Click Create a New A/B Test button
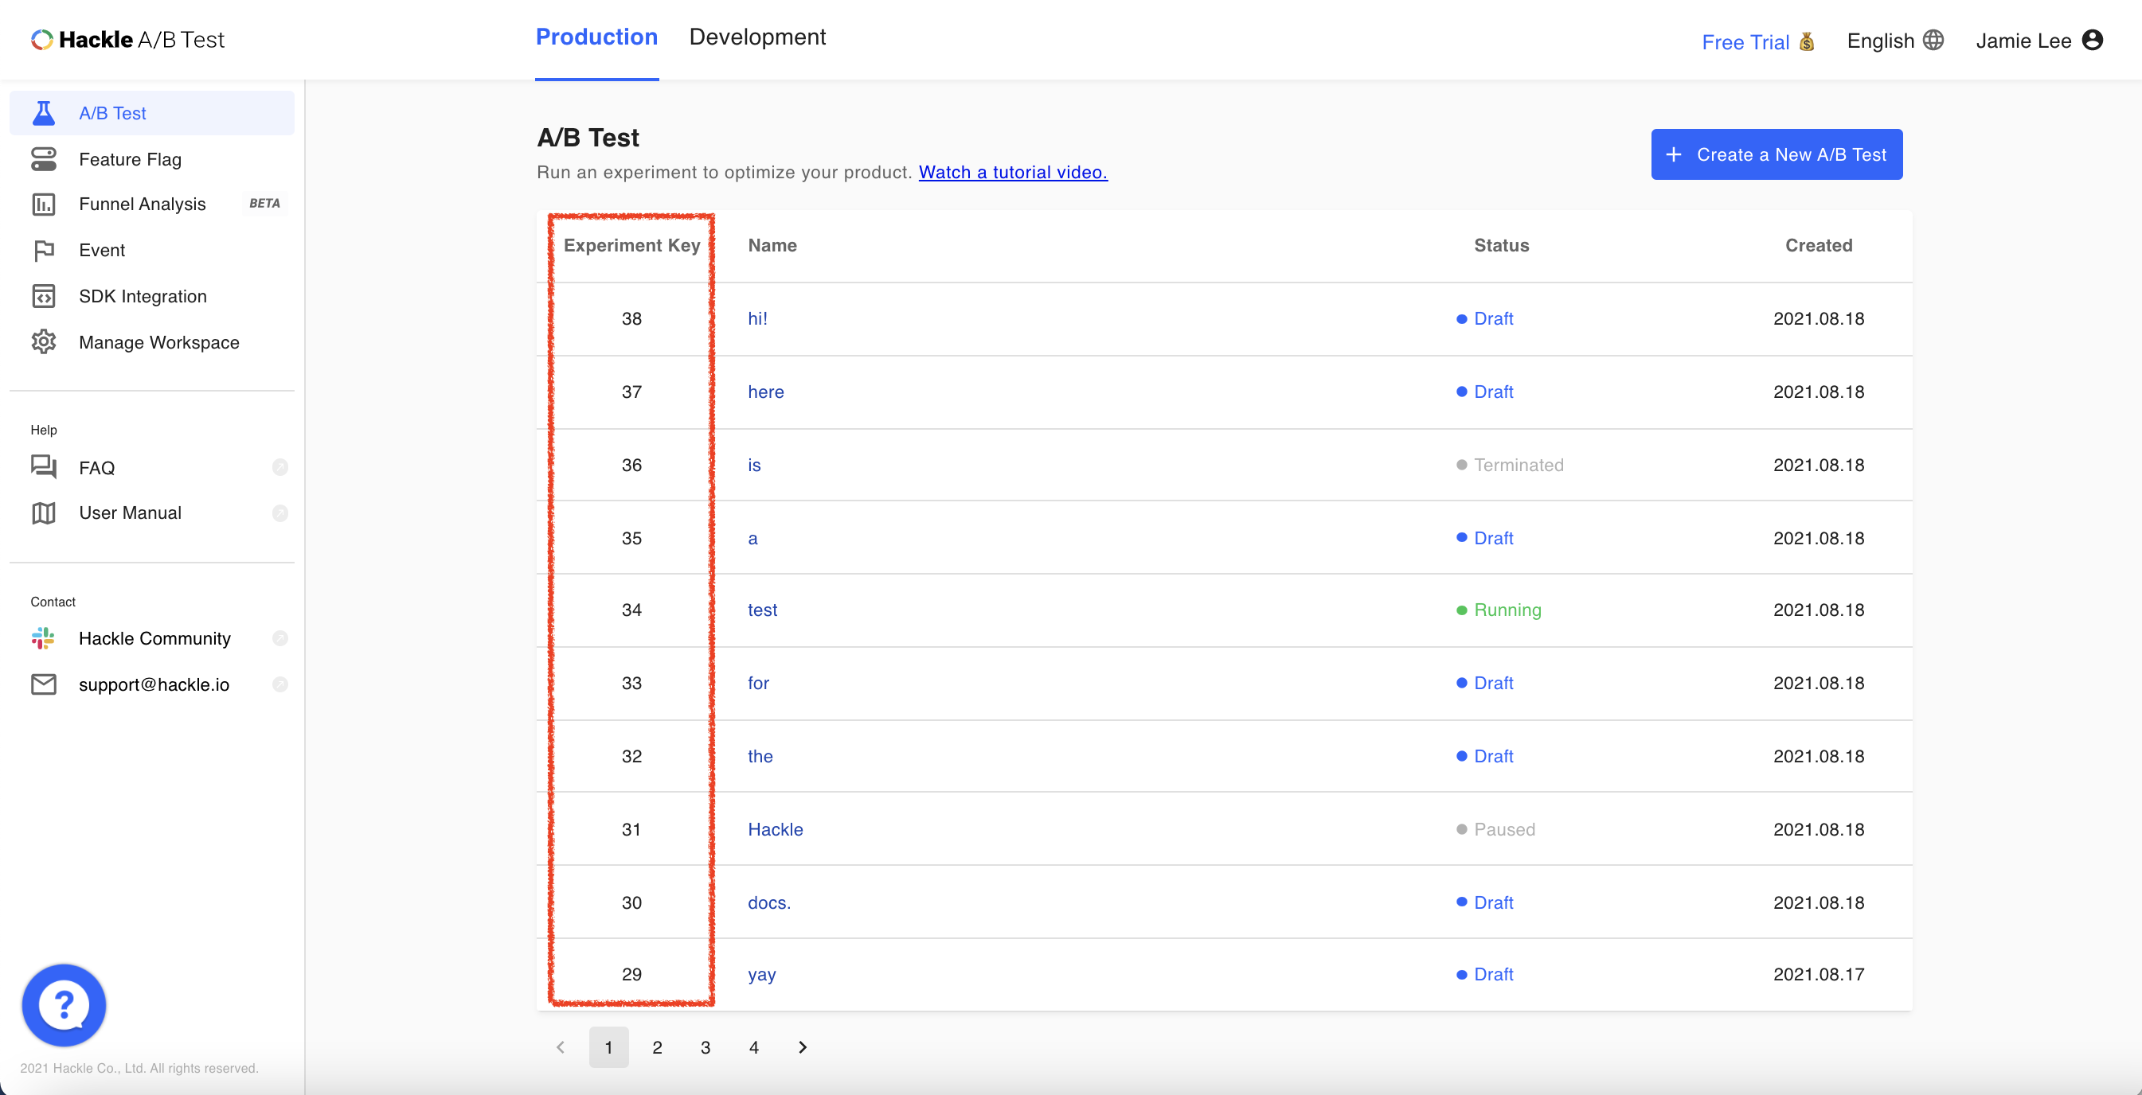Image resolution: width=2142 pixels, height=1095 pixels. (1777, 154)
